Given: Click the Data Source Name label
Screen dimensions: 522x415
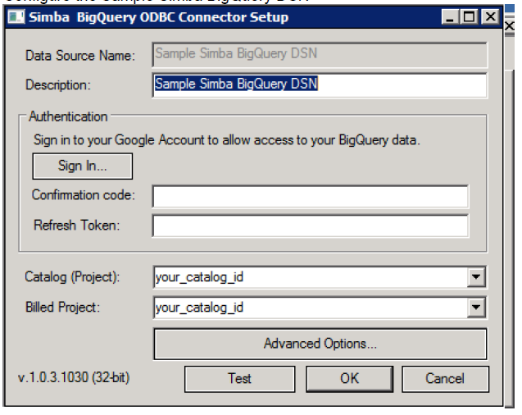Looking at the screenshot, I should tap(80, 55).
